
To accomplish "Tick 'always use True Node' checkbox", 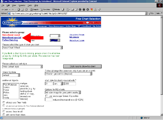I will point(4,102).
